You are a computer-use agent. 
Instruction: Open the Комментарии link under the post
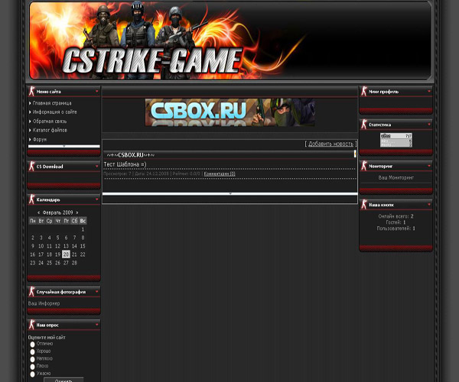click(x=220, y=174)
